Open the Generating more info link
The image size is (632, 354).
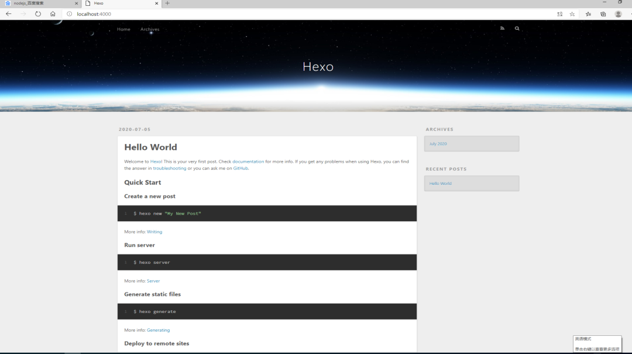[x=158, y=330]
